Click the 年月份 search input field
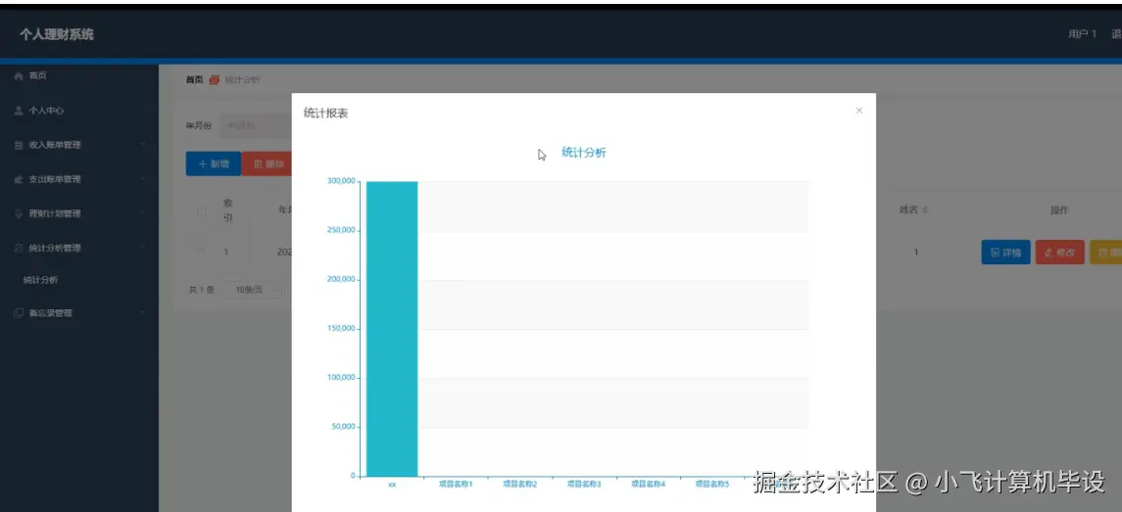The width and height of the screenshot is (1122, 512). (256, 126)
